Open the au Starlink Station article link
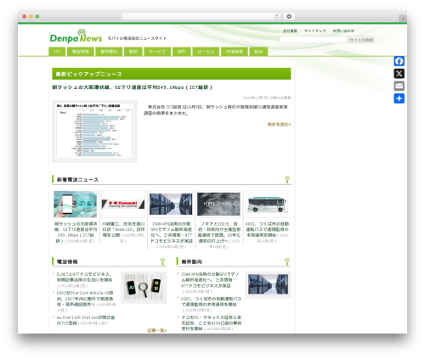The height and width of the screenshot is (359, 425). coord(86,320)
